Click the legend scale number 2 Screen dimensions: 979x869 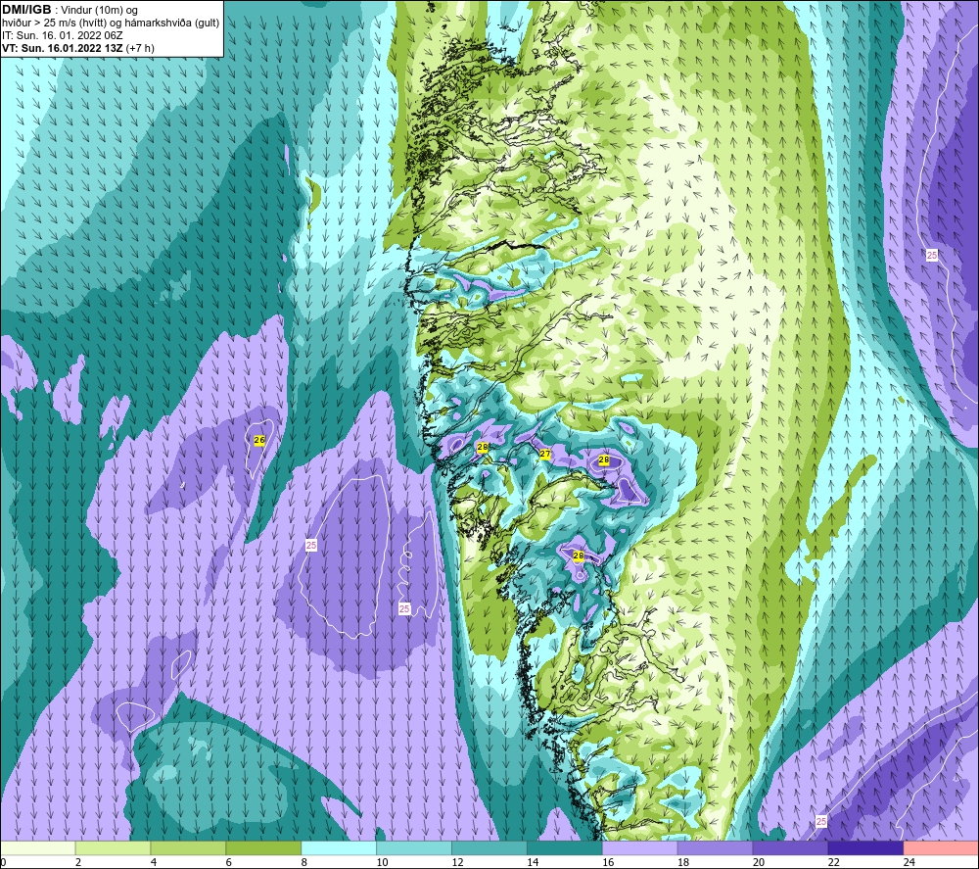click(x=78, y=862)
